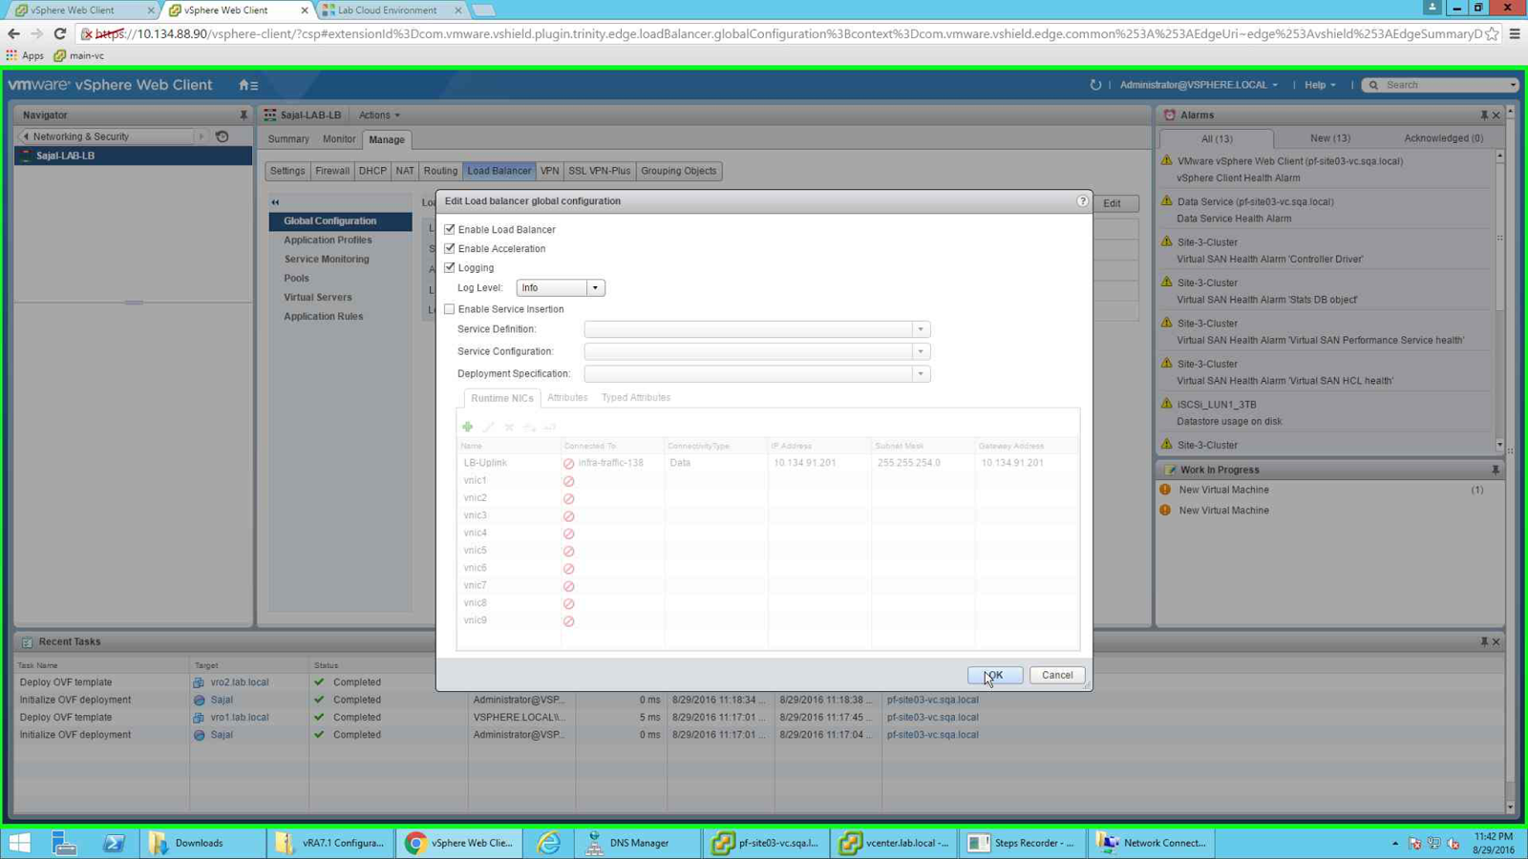Open Network Connections taskbar item
1528x859 pixels.
(1153, 843)
